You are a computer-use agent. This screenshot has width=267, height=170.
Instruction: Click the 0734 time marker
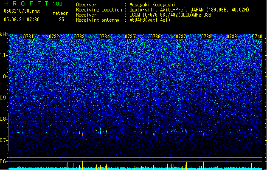coord(104,37)
